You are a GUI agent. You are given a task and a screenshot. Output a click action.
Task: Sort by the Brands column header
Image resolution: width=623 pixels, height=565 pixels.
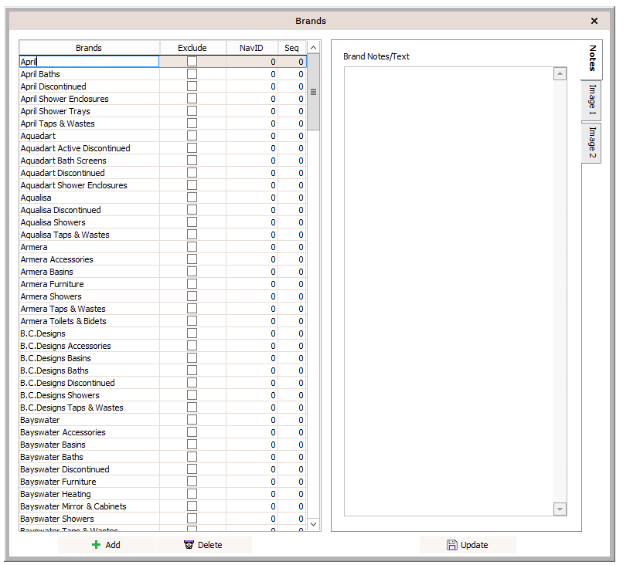click(89, 48)
